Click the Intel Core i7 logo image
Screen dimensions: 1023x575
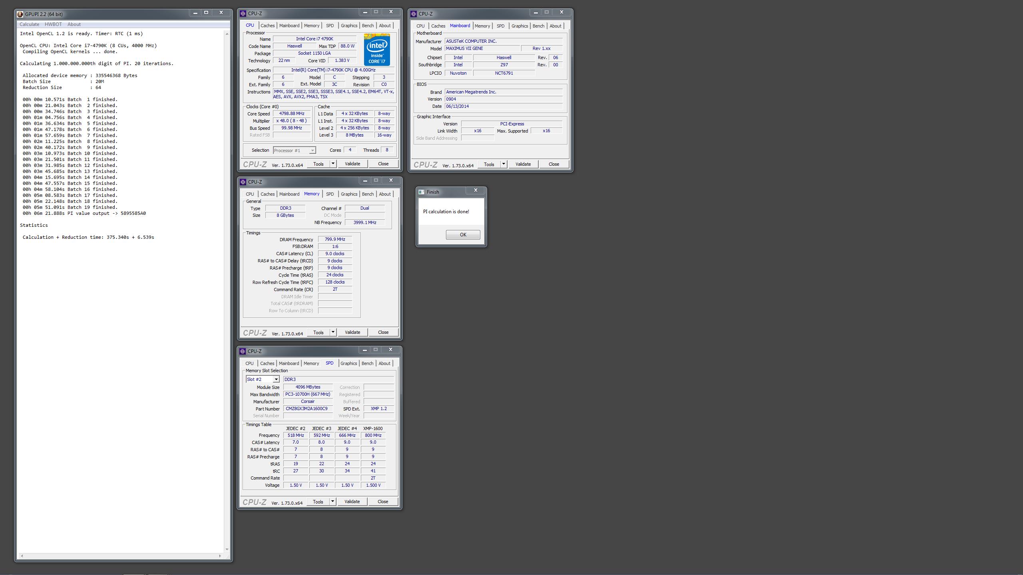pyautogui.click(x=377, y=50)
